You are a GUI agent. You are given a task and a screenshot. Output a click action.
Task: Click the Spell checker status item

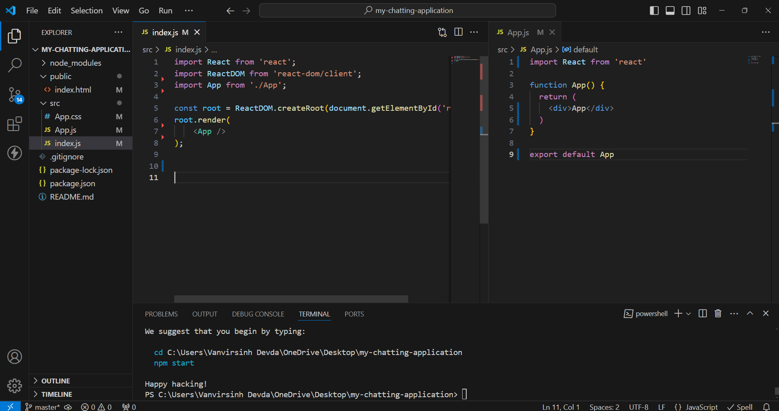(740, 407)
